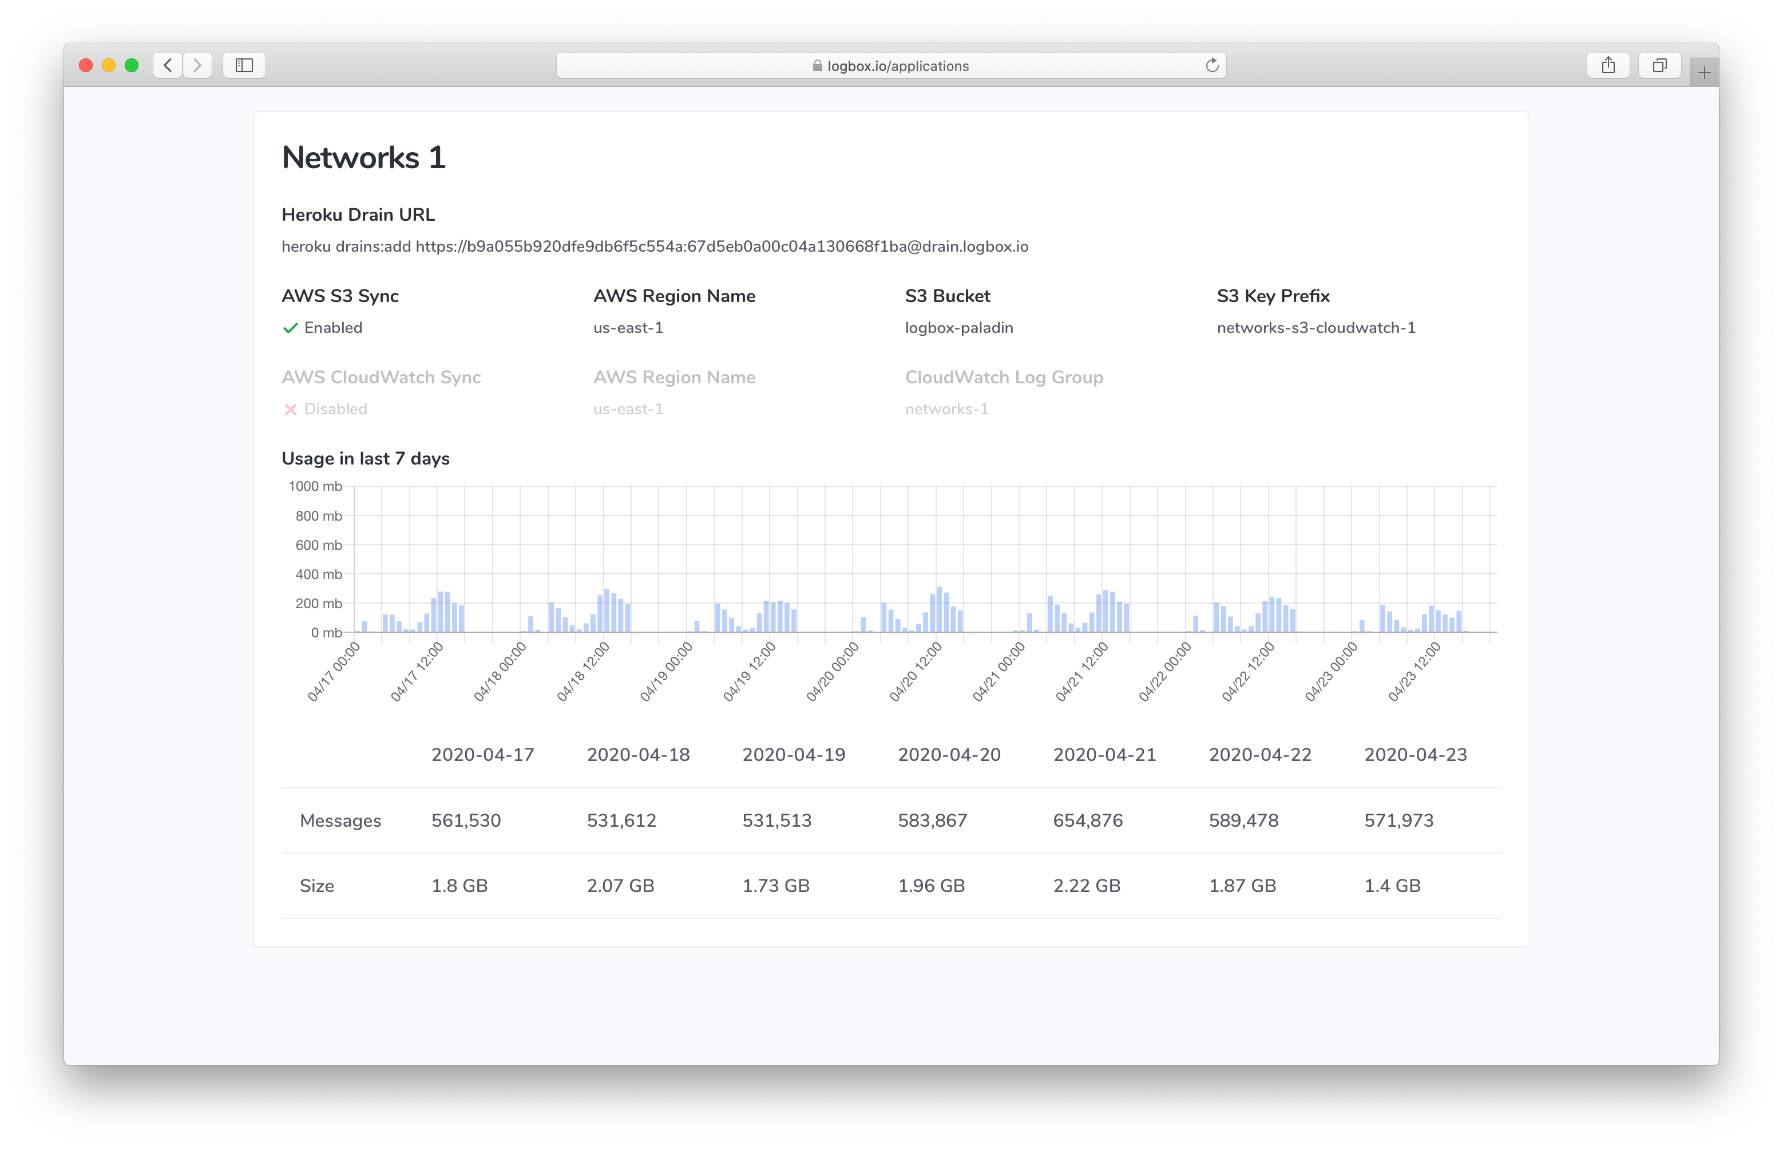Open the Share sheet icon
1783x1150 pixels.
[1607, 66]
